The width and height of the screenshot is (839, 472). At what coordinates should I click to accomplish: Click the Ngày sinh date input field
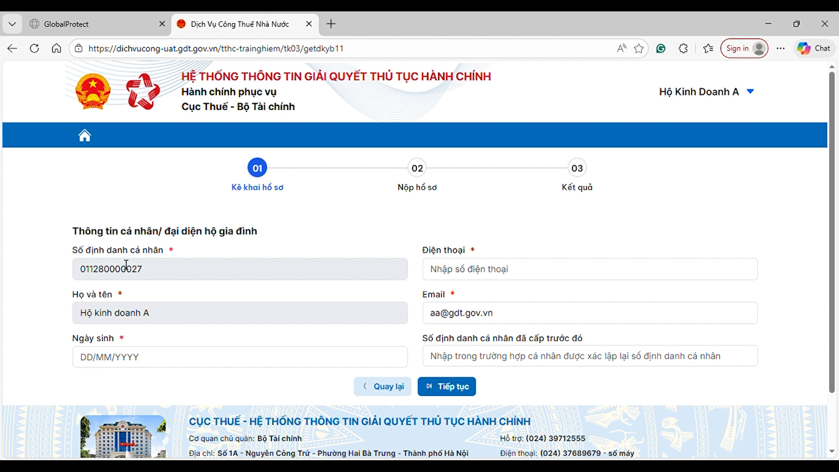point(240,357)
